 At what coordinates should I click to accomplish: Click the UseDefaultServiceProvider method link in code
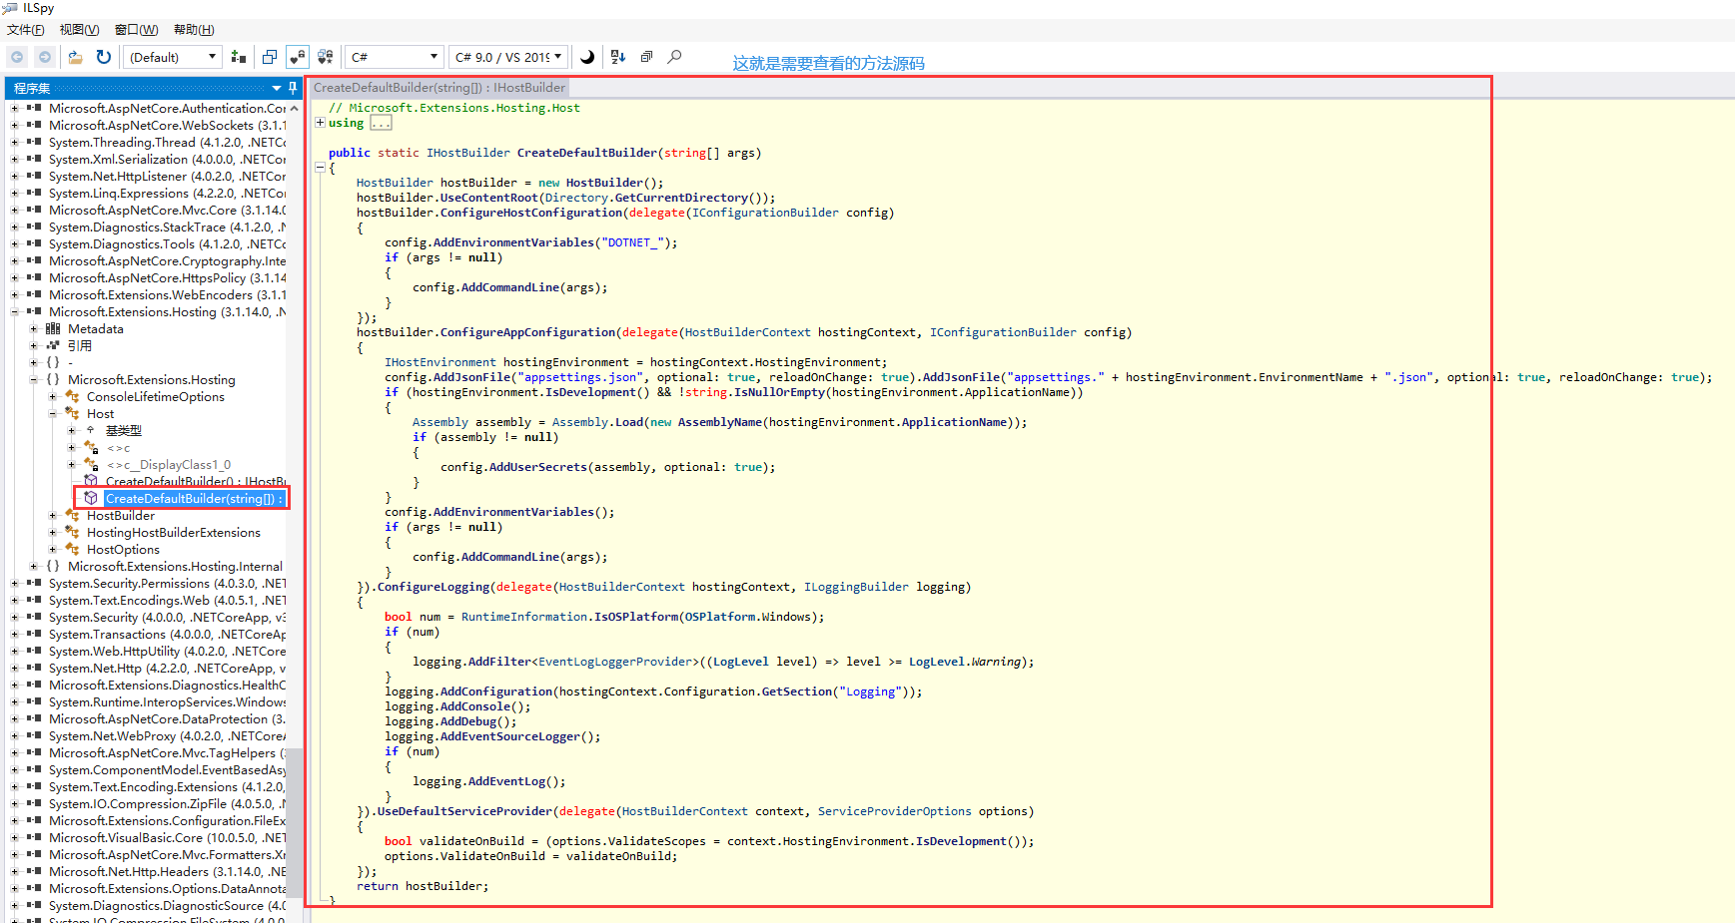pos(464,811)
